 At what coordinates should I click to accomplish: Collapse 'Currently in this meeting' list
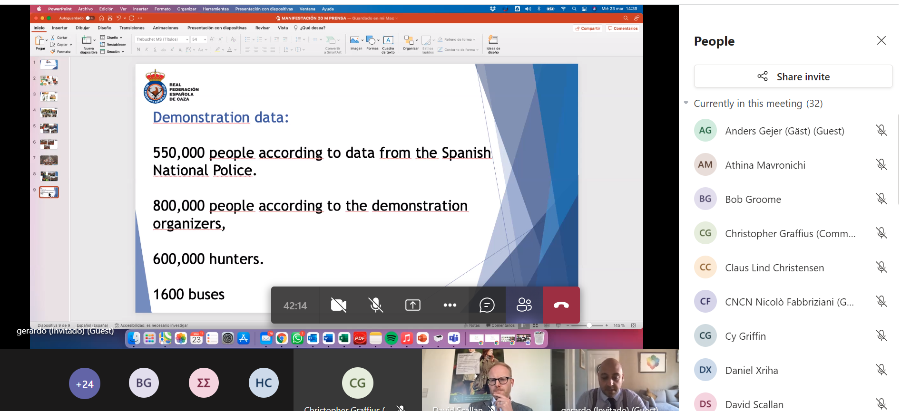click(x=686, y=103)
